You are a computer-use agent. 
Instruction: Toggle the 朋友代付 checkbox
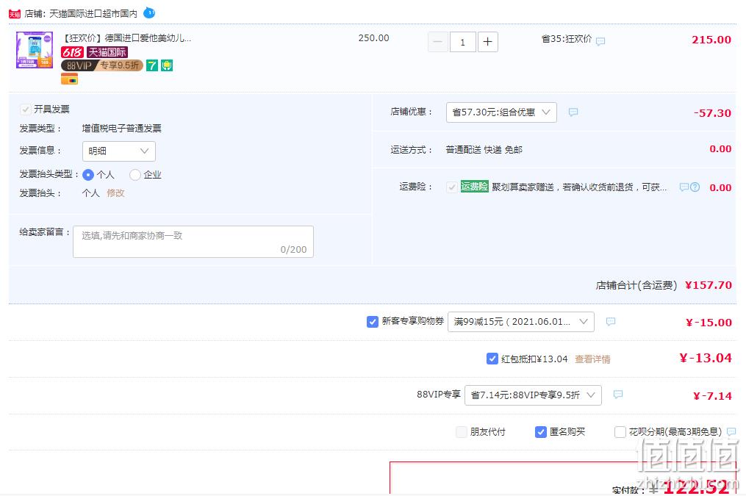(x=461, y=432)
